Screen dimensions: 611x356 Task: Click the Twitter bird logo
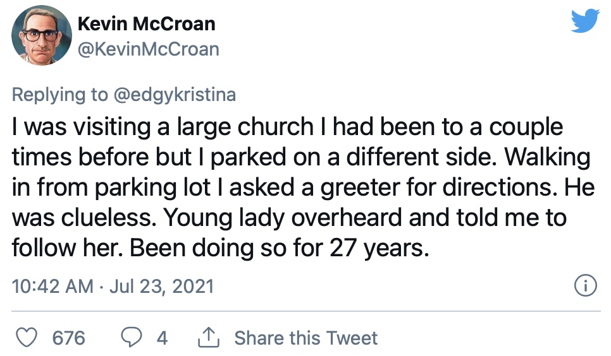pyautogui.click(x=585, y=21)
